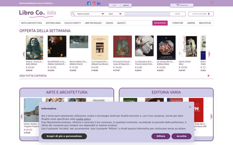Click the 'Marina Ballo Cha...' title
The height and width of the screenshot is (145, 233).
click(79, 62)
